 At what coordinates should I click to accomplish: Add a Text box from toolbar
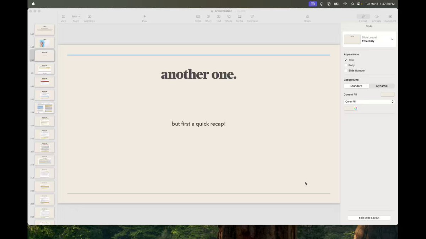click(x=219, y=16)
